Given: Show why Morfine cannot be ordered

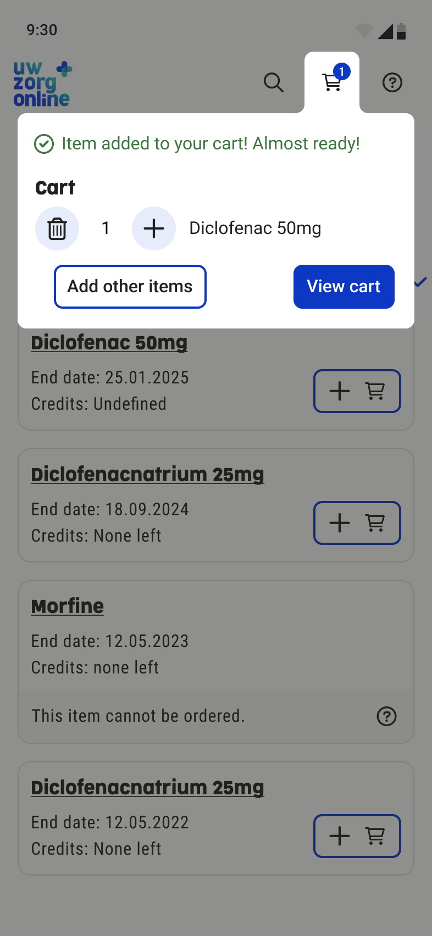Looking at the screenshot, I should pyautogui.click(x=386, y=716).
